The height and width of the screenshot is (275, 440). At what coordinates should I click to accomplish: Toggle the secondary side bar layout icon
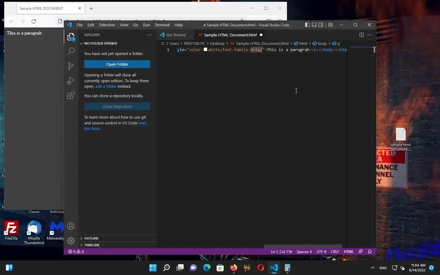click(321, 25)
